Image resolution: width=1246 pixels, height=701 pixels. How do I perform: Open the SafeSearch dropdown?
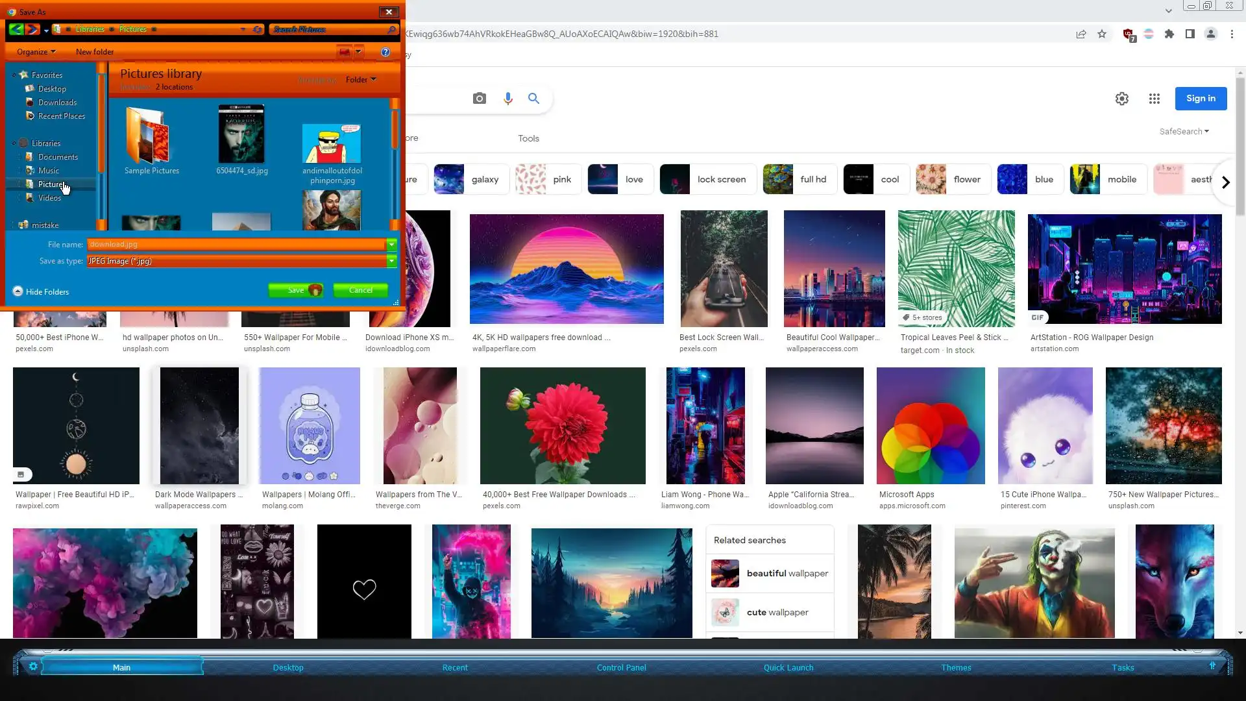(1184, 132)
